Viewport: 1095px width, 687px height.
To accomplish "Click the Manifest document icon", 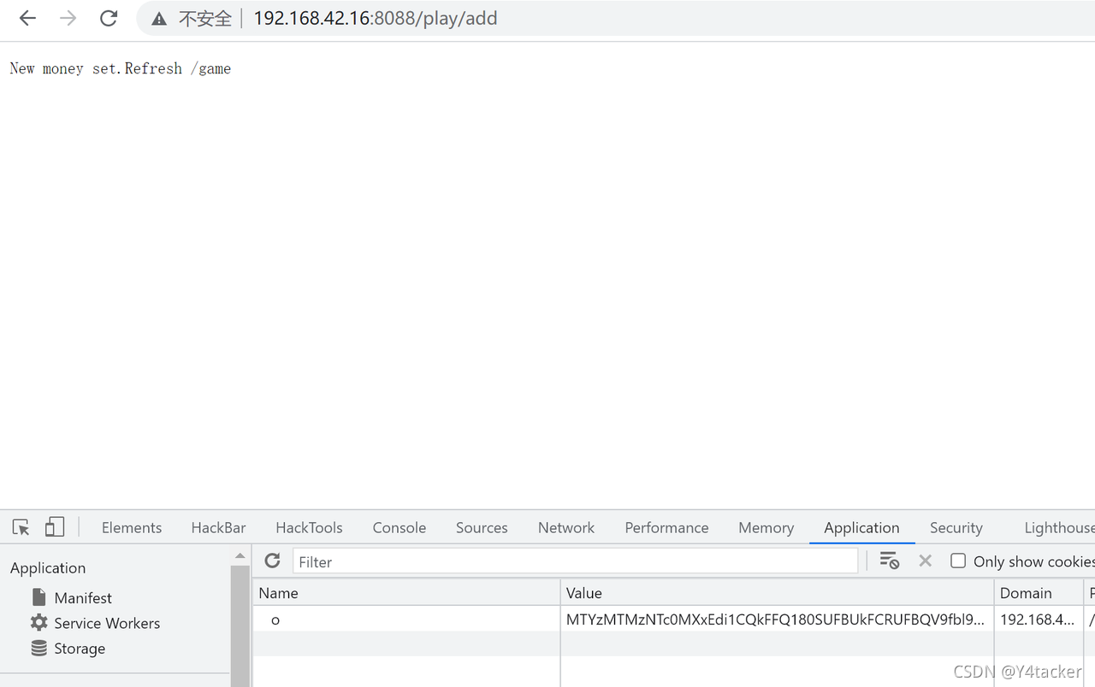I will pos(38,596).
